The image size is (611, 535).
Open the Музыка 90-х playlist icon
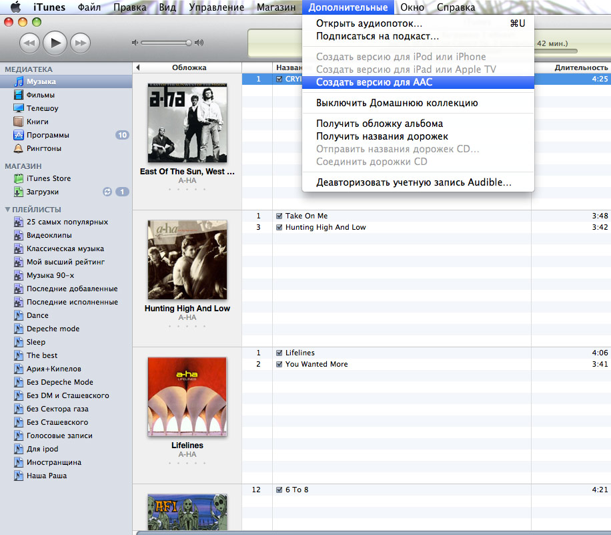coord(18,275)
